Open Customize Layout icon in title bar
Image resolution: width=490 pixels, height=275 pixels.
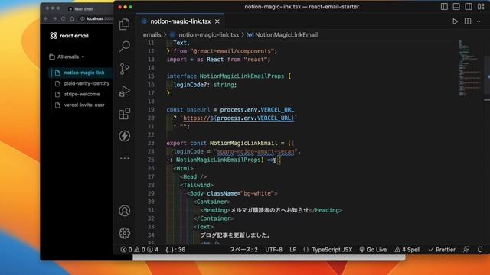coord(481,7)
